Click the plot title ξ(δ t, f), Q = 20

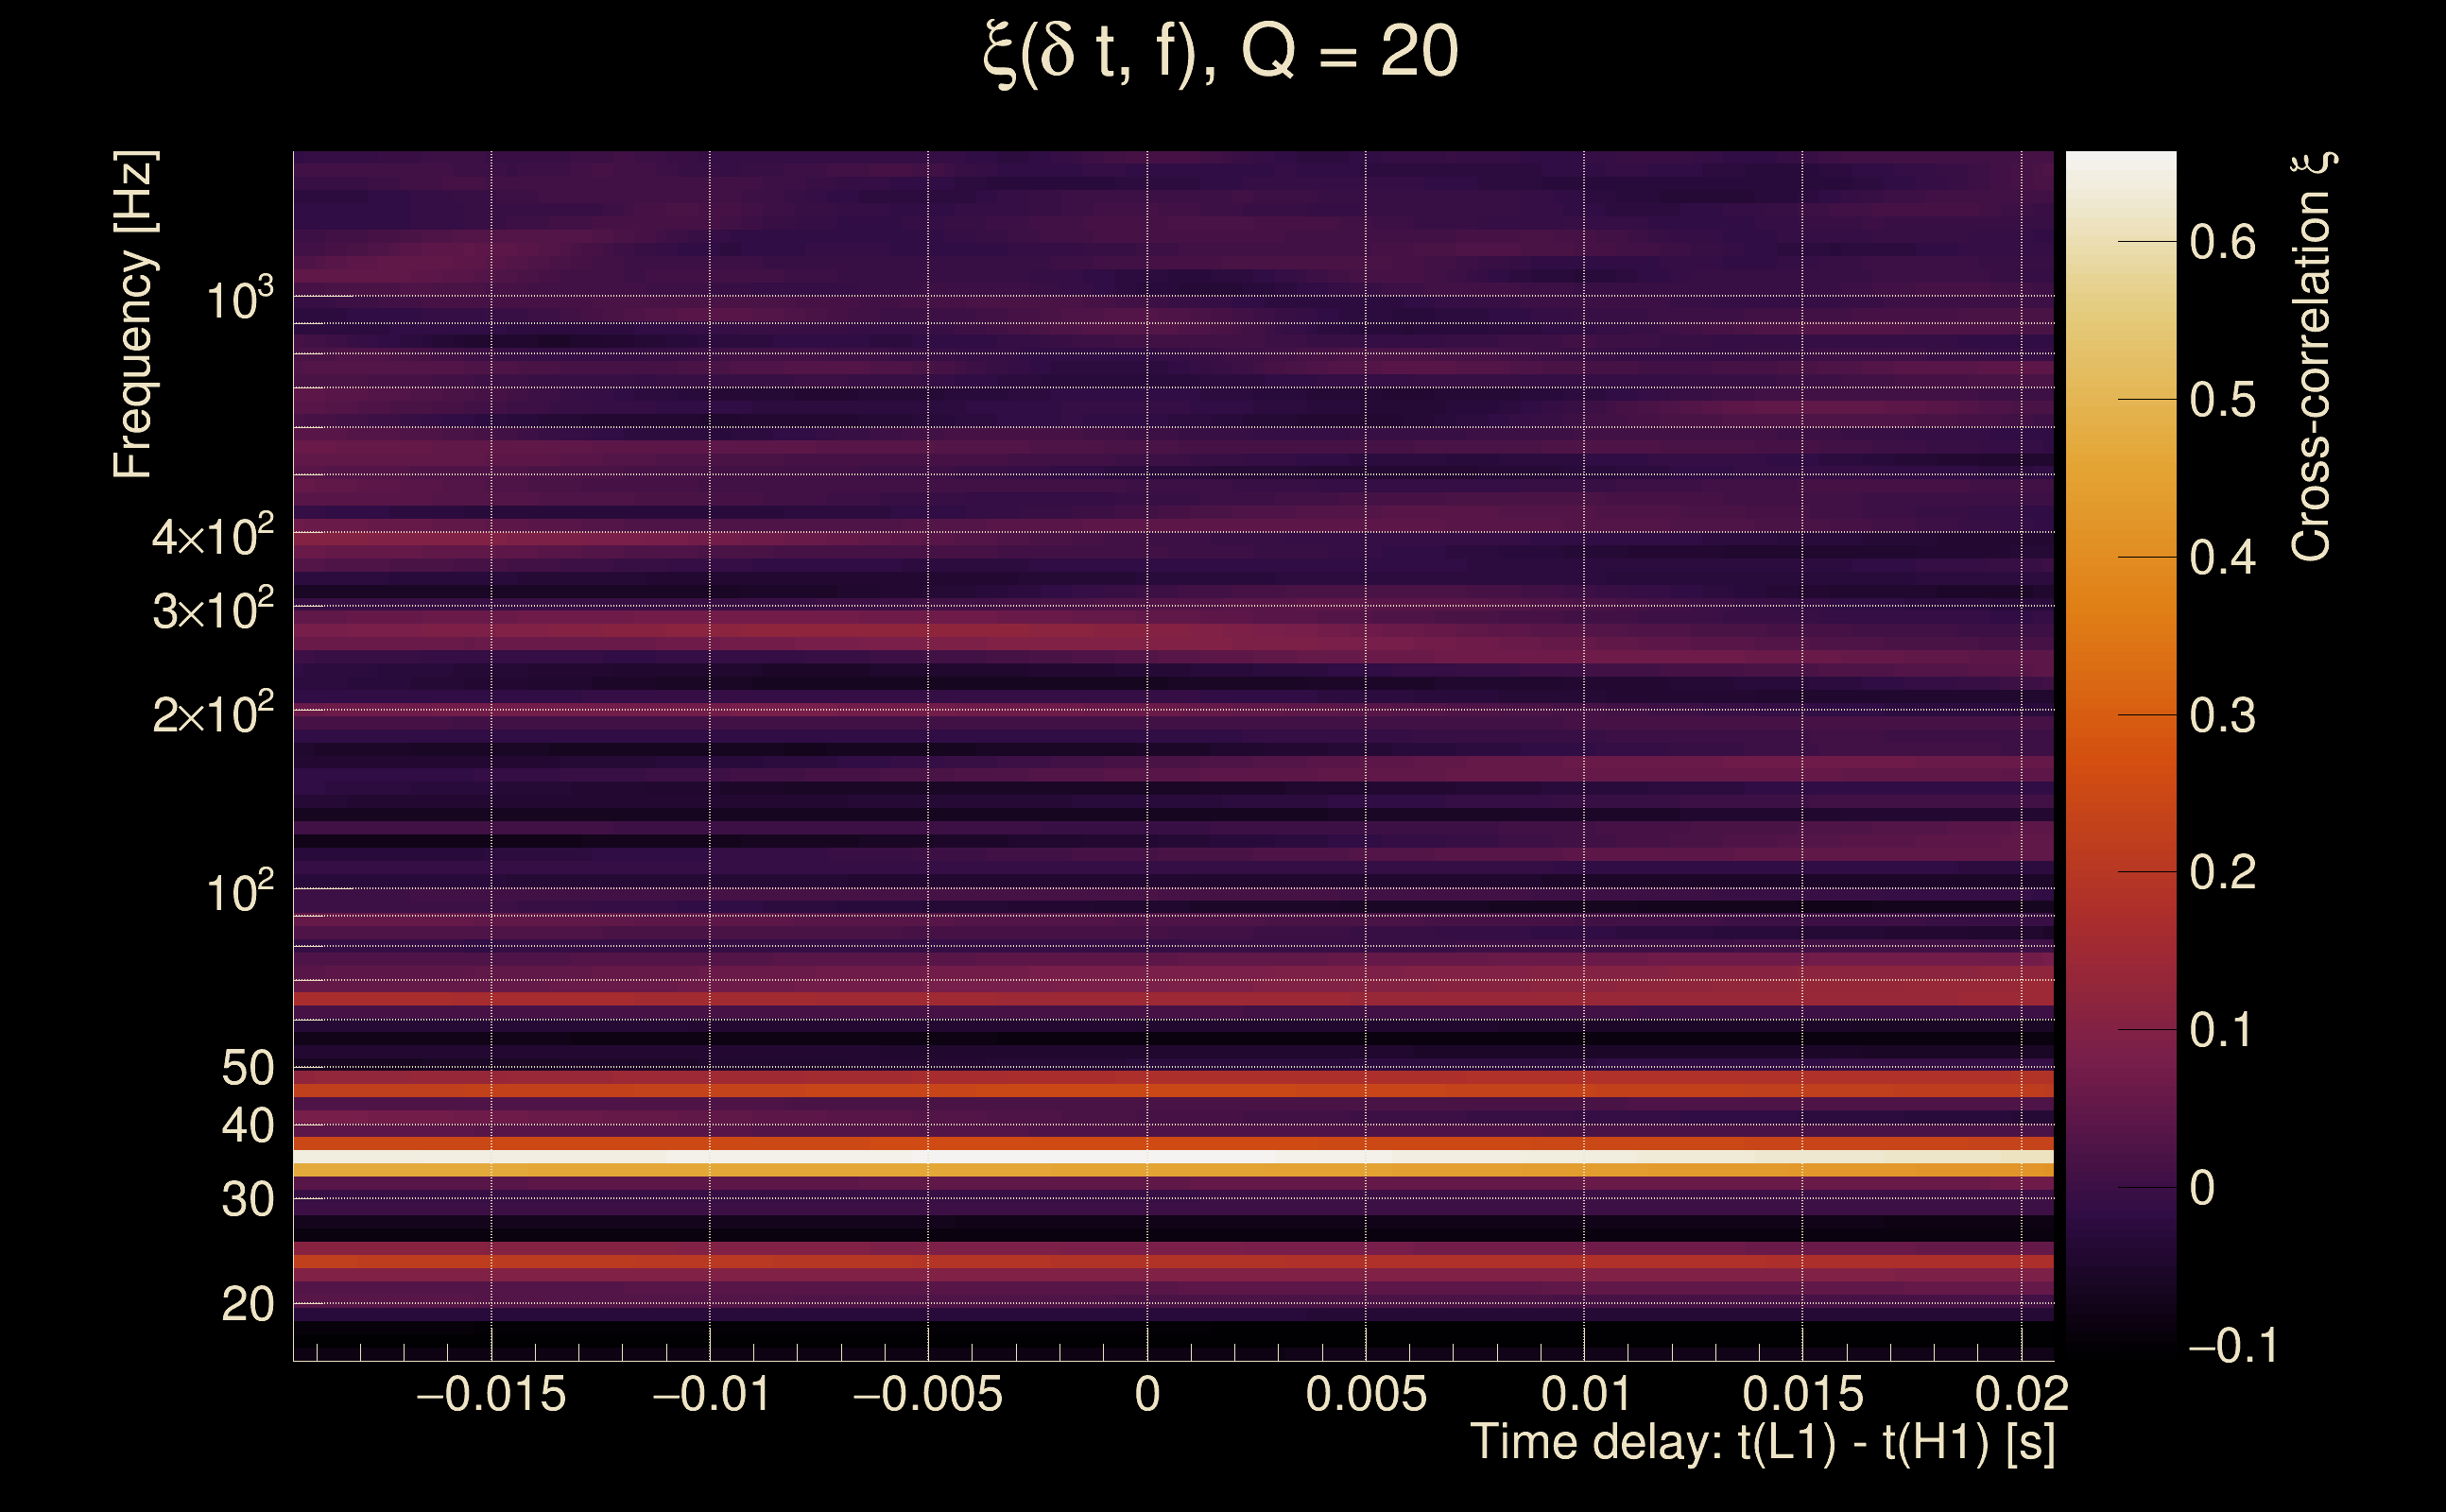1220,52
